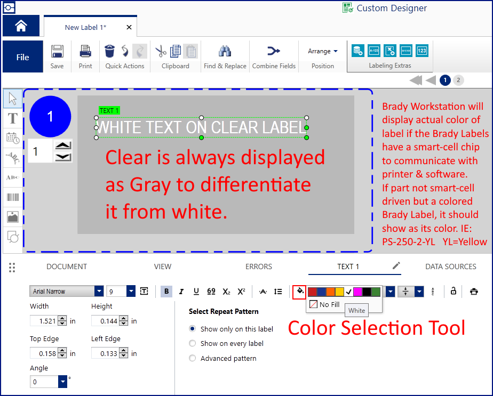Toggle Italic formatting

click(x=181, y=292)
